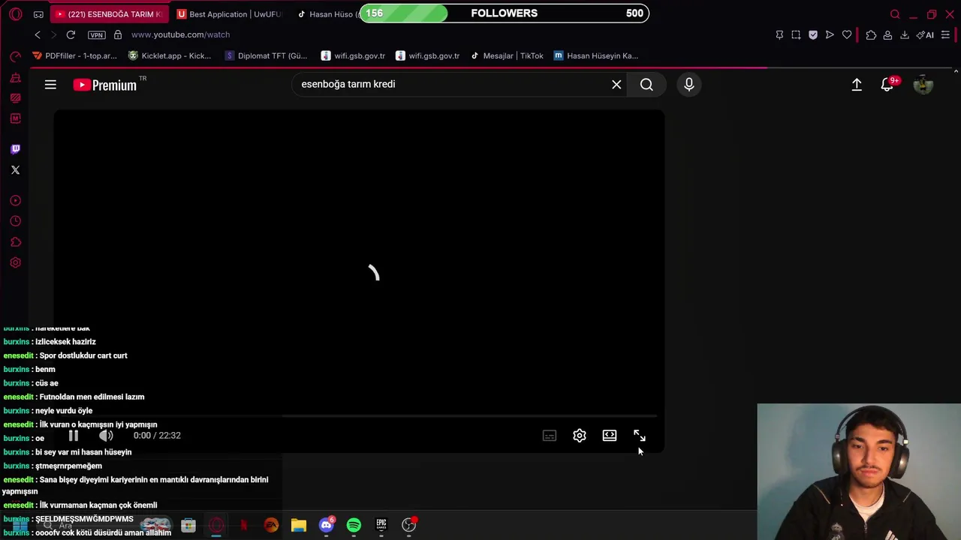Viewport: 961px width, 540px height.
Task: Open File Explorer from the taskbar
Action: click(299, 525)
